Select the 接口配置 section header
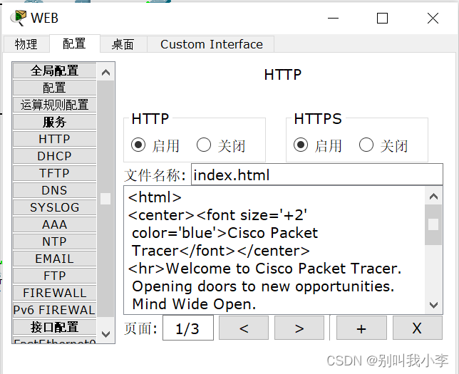459x374 pixels. click(54, 328)
